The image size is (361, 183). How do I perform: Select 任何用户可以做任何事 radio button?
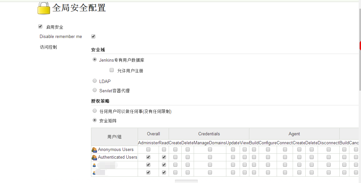(95, 111)
